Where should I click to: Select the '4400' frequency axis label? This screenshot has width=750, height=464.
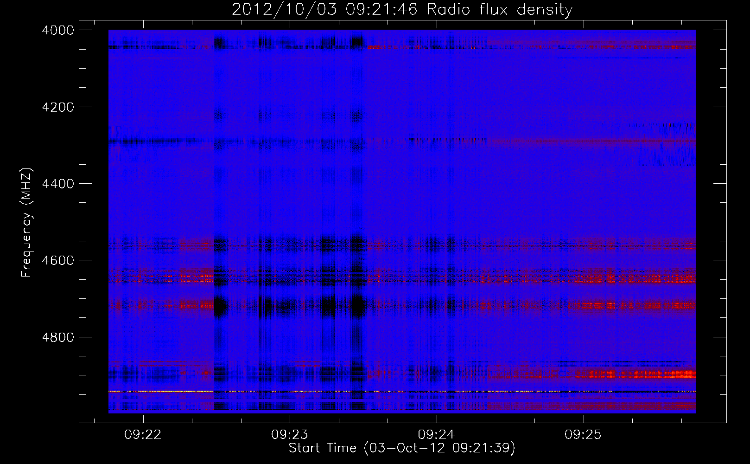pyautogui.click(x=58, y=184)
